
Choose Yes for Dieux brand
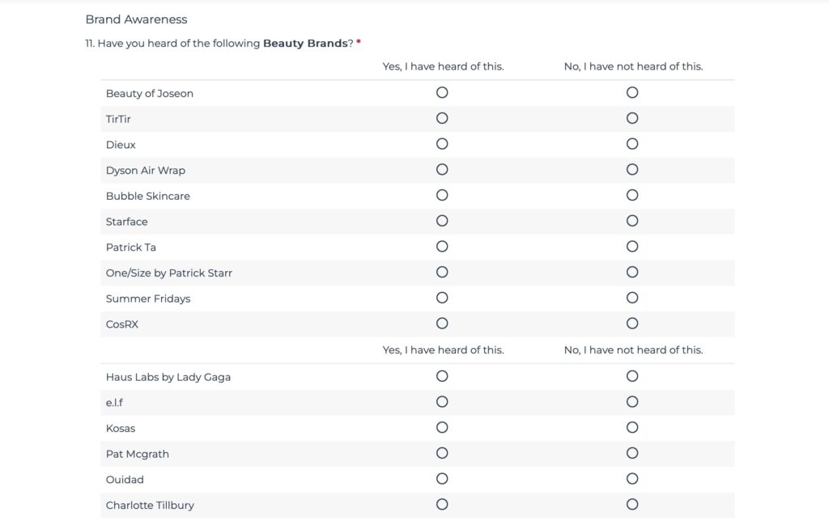[442, 144]
